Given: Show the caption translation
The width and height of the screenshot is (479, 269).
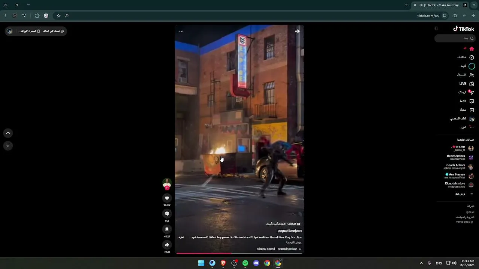Looking at the screenshot, I should [x=294, y=242].
